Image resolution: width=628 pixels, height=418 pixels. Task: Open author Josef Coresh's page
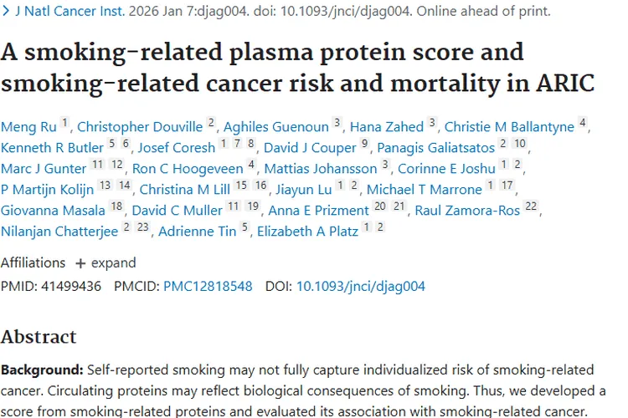(x=176, y=148)
